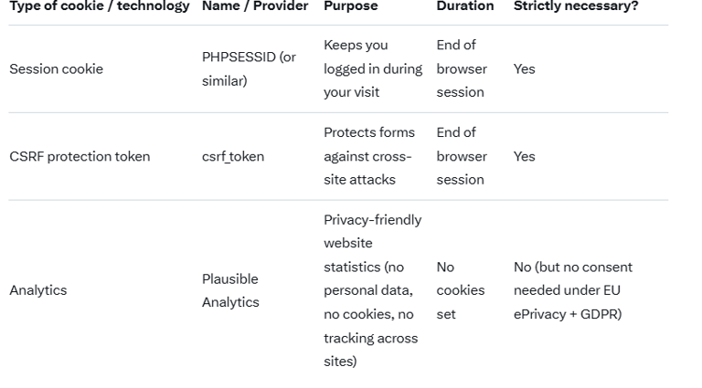Click the "Analytics" type cell
702x388 pixels.
click(37, 290)
